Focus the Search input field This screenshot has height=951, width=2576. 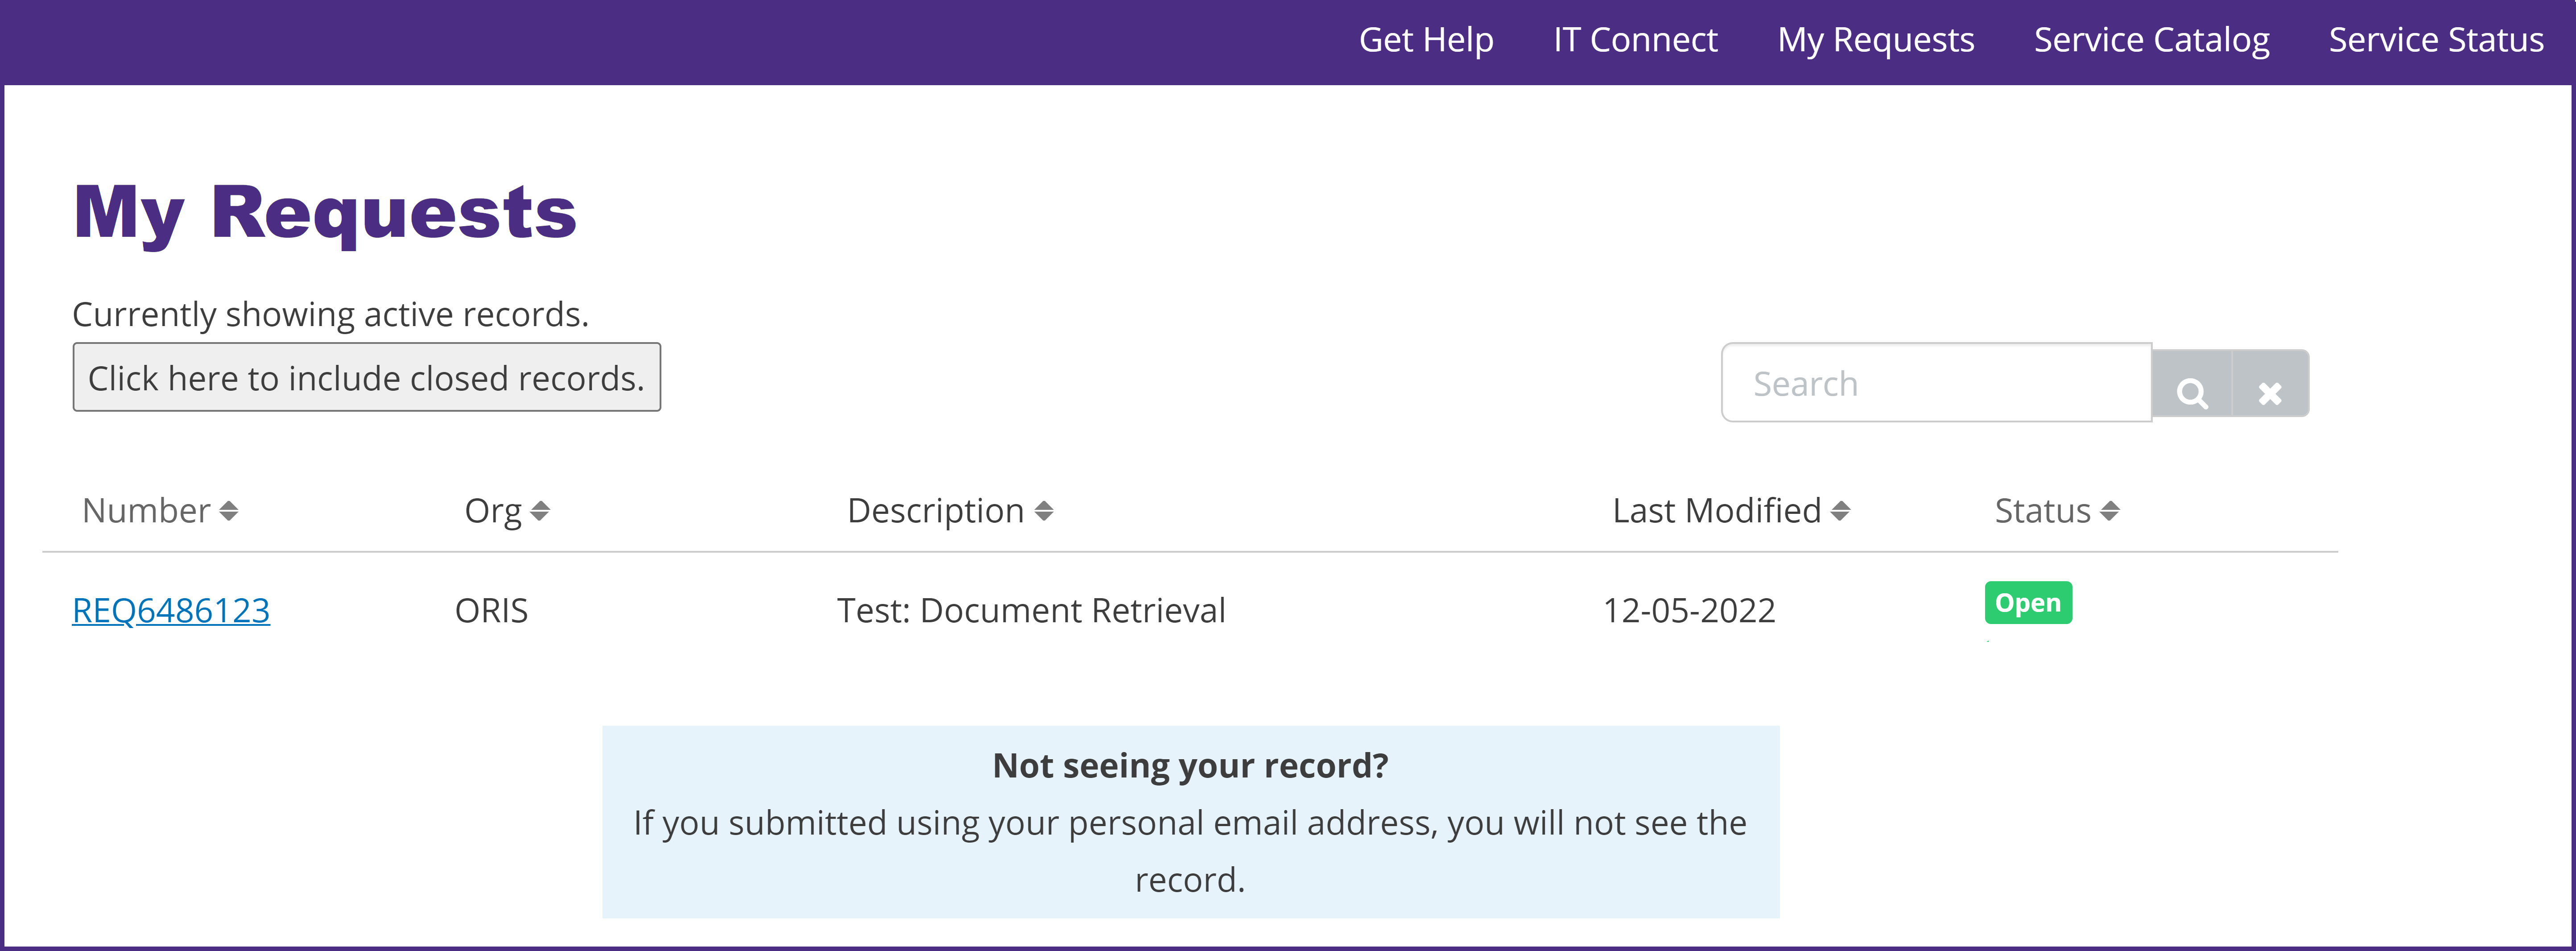(x=1936, y=383)
